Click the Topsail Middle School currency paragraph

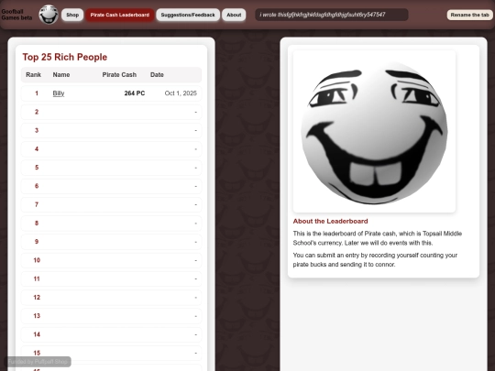tap(378, 238)
